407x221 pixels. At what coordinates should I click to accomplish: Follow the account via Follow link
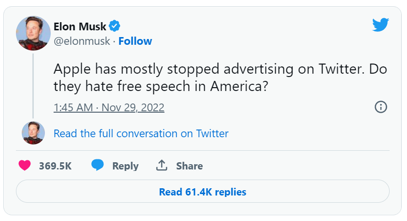[x=135, y=41]
